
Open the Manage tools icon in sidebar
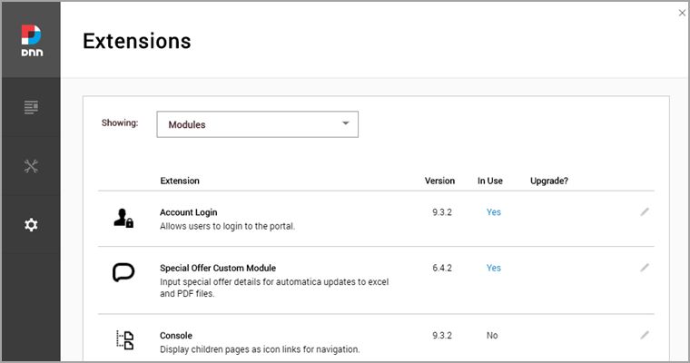[x=31, y=166]
